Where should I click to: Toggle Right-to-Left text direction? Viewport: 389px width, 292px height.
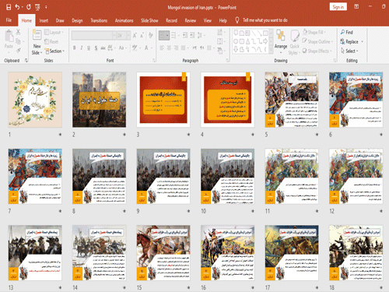202,47
